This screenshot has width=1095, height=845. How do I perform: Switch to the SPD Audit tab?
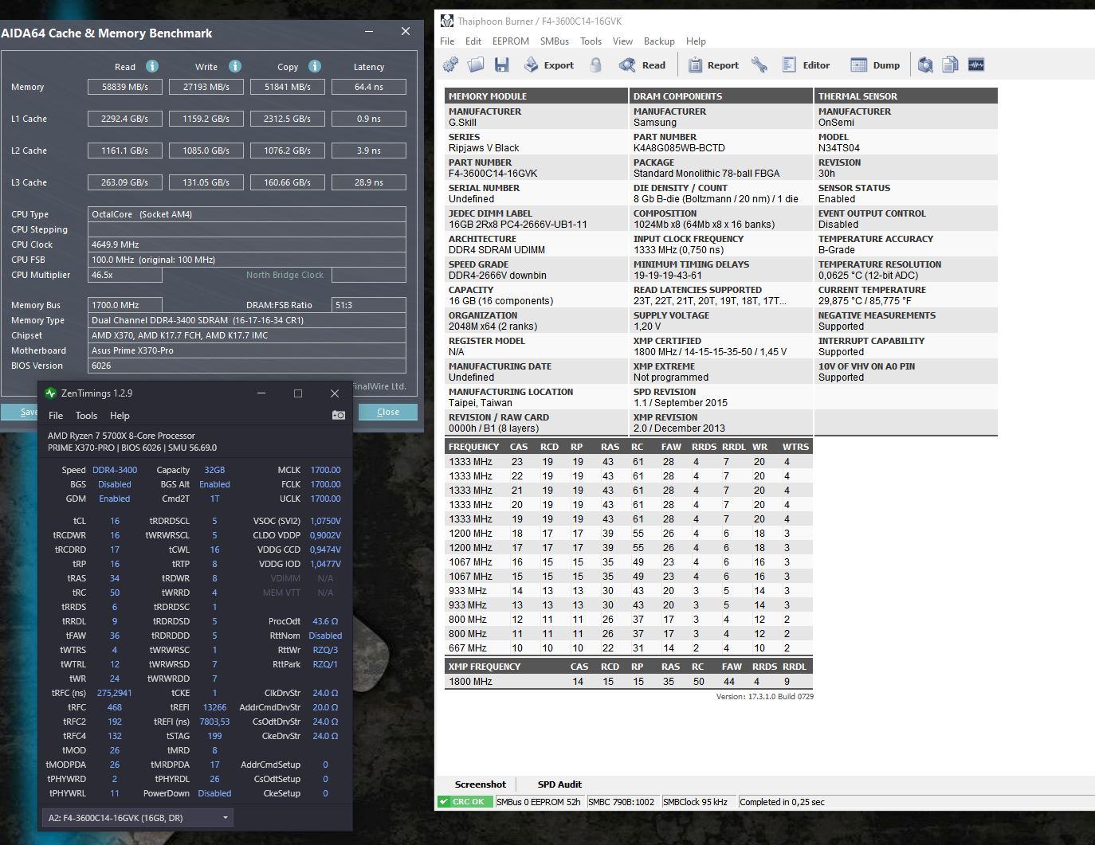click(x=559, y=784)
